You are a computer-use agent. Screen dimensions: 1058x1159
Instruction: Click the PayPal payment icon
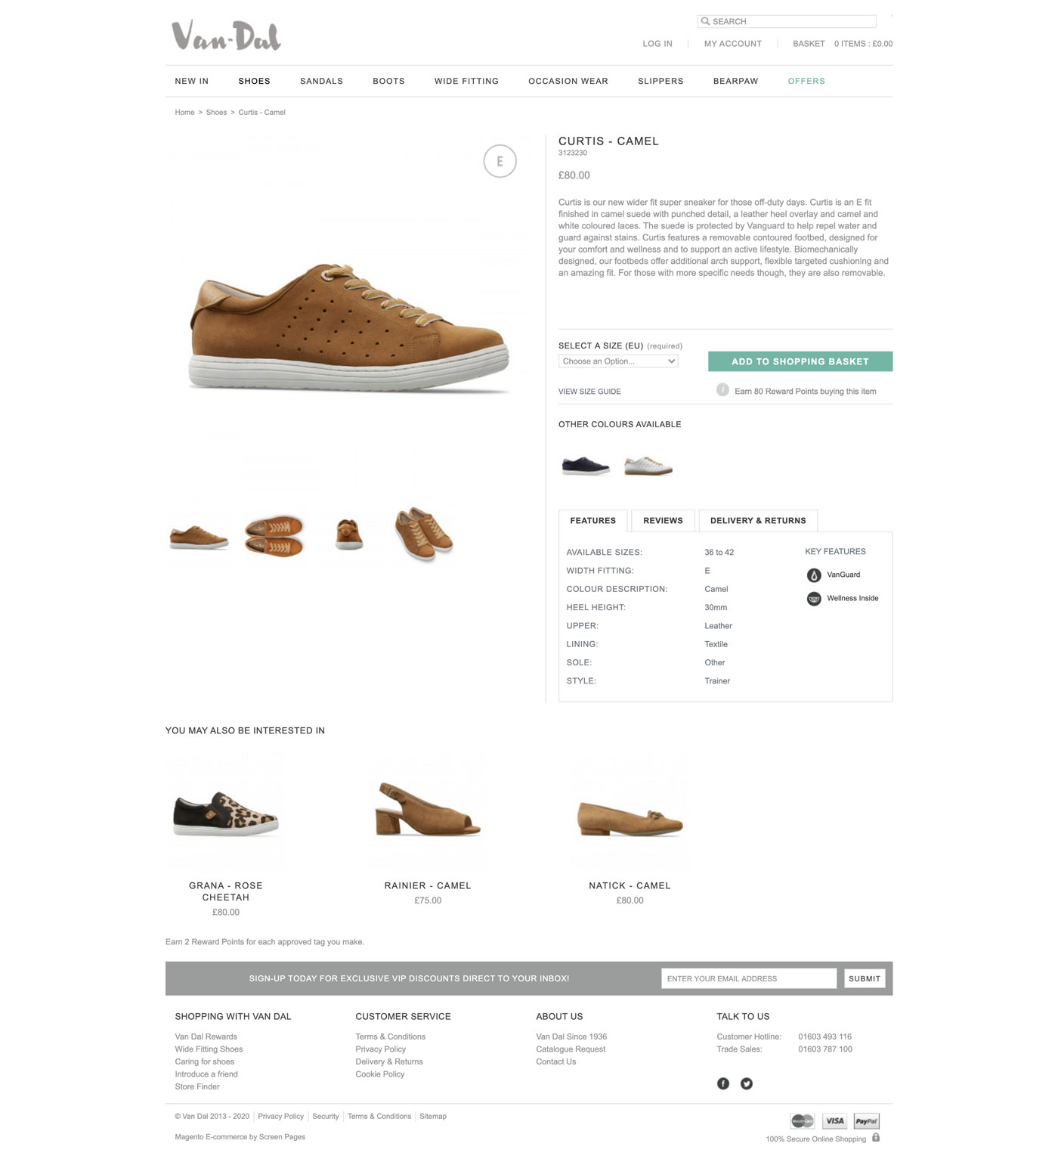click(867, 1121)
